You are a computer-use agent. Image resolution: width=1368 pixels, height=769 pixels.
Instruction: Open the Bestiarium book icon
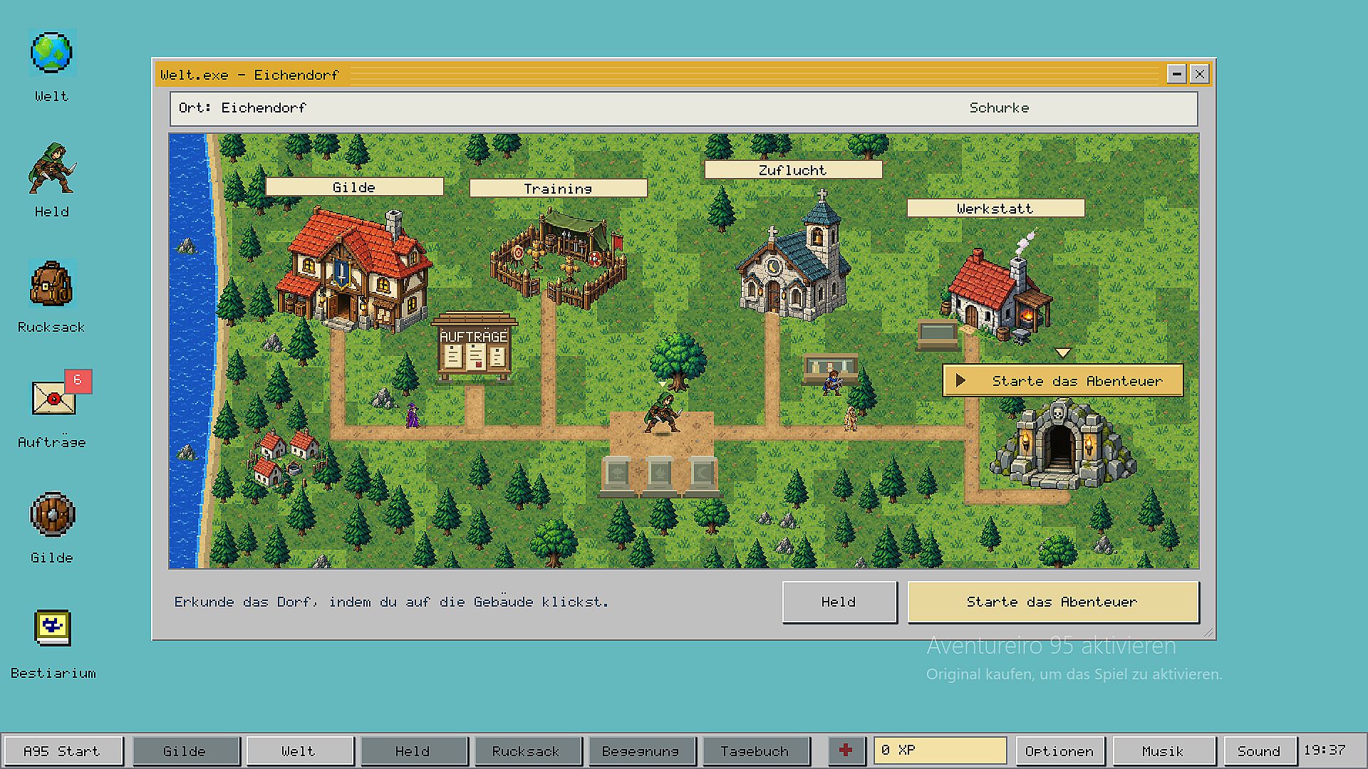tap(53, 627)
